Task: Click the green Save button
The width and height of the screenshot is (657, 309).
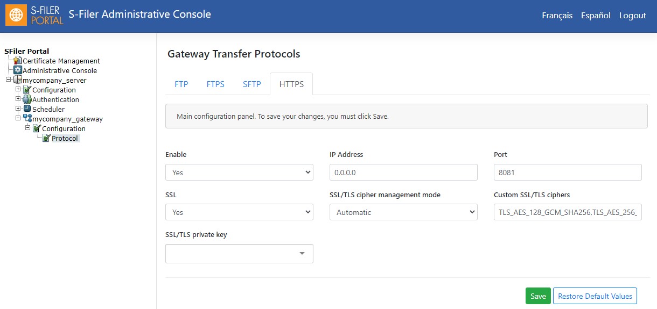Action: click(538, 296)
